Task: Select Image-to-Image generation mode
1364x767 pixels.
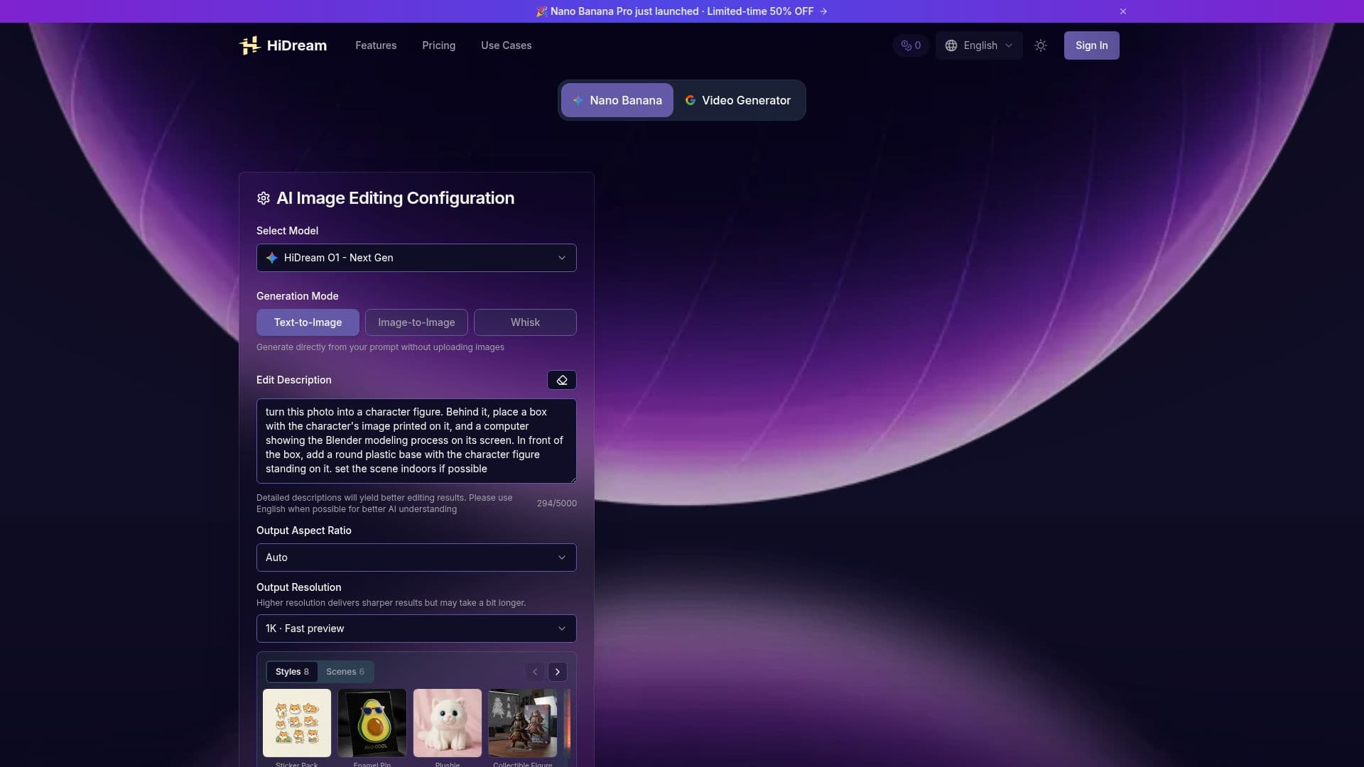Action: pyautogui.click(x=416, y=322)
